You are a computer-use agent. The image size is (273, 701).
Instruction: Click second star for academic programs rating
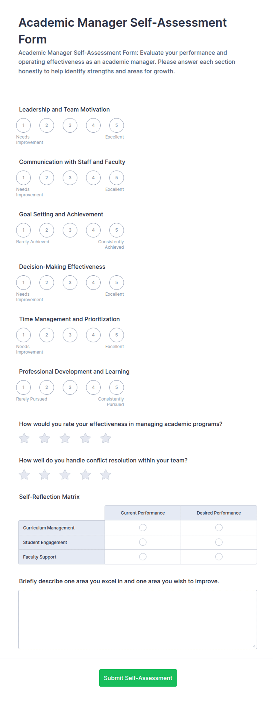point(45,438)
